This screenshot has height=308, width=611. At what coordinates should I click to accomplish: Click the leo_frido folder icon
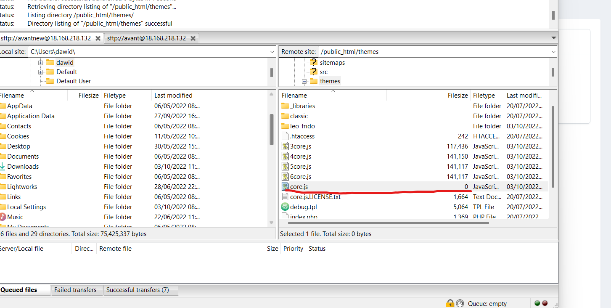[285, 126]
